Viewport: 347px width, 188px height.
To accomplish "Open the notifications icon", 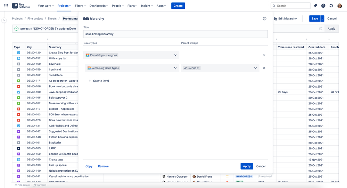I will (x=315, y=6).
